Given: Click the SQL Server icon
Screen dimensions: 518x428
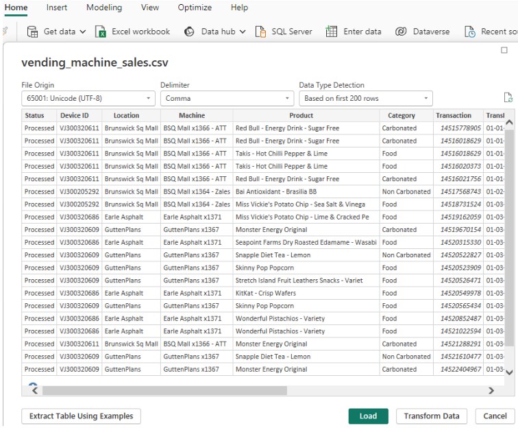Looking at the screenshot, I should pos(260,32).
